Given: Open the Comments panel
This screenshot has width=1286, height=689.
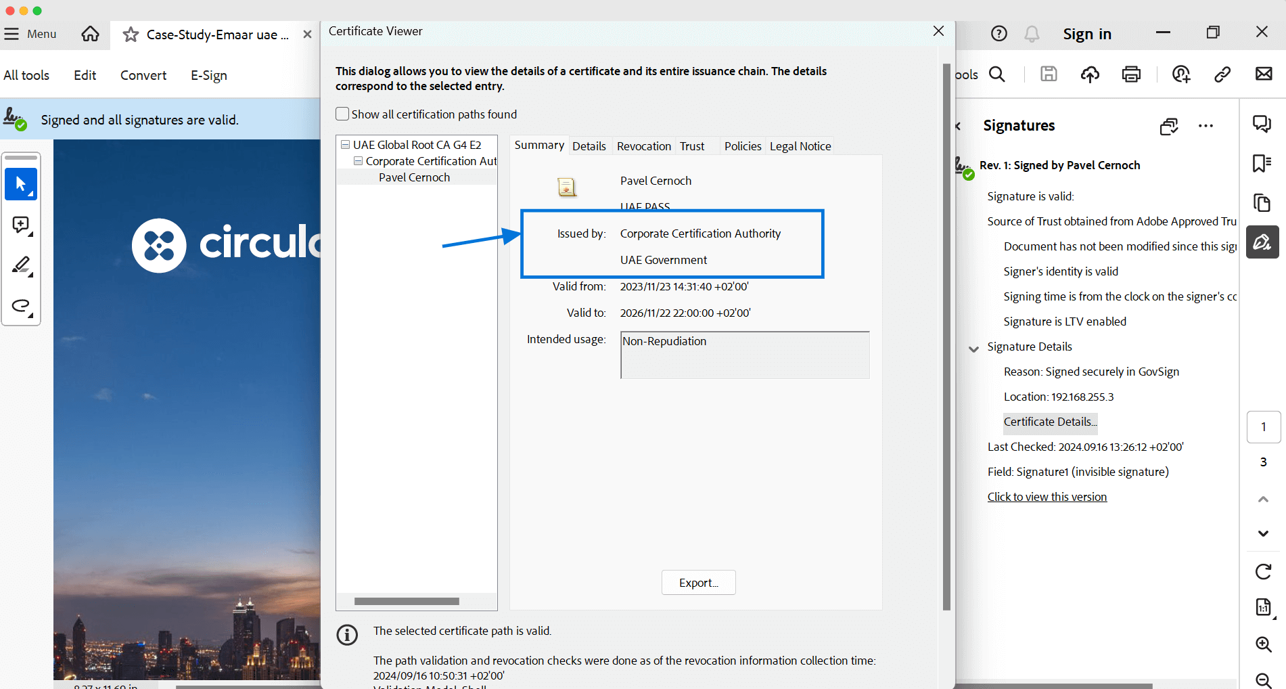Looking at the screenshot, I should click(x=1262, y=123).
